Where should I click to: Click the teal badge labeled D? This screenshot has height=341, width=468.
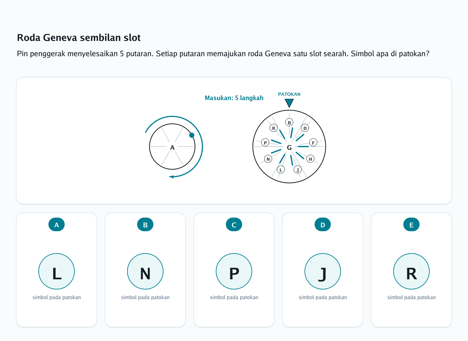[323, 225]
